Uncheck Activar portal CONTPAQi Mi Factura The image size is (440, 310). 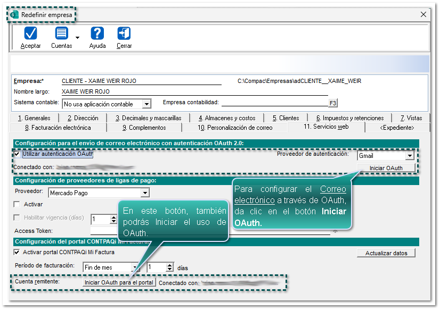[x=17, y=252]
